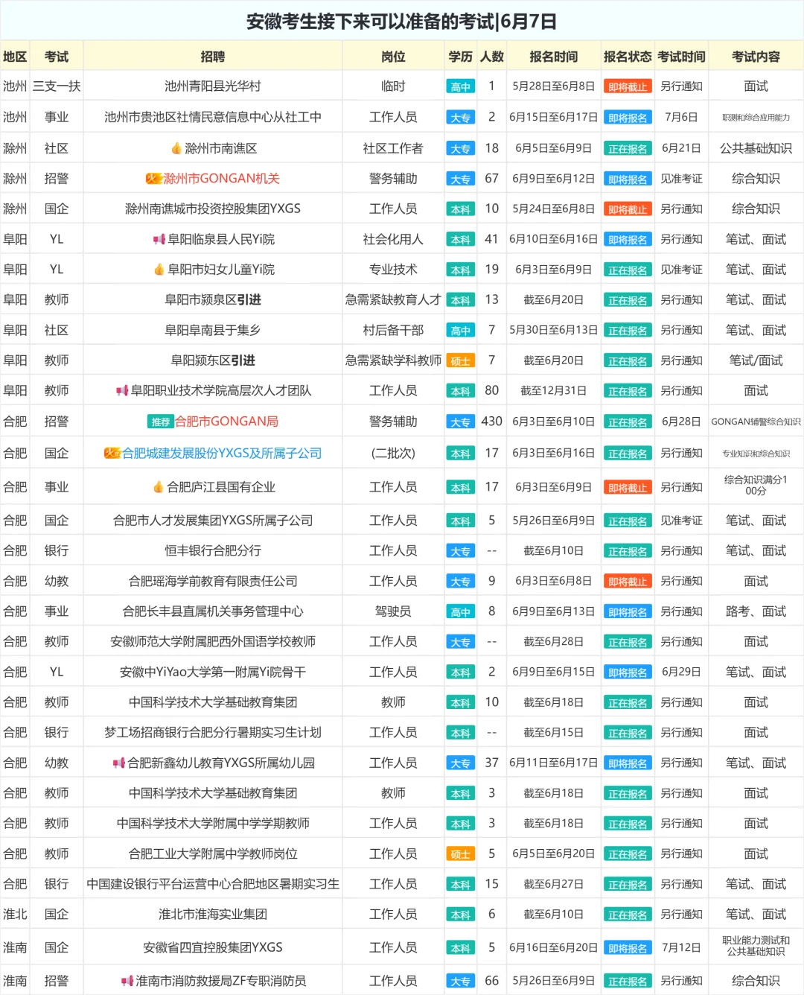
Task: Click the green 推荐 badge before 合肥市GONGAN局
Action: [x=161, y=422]
